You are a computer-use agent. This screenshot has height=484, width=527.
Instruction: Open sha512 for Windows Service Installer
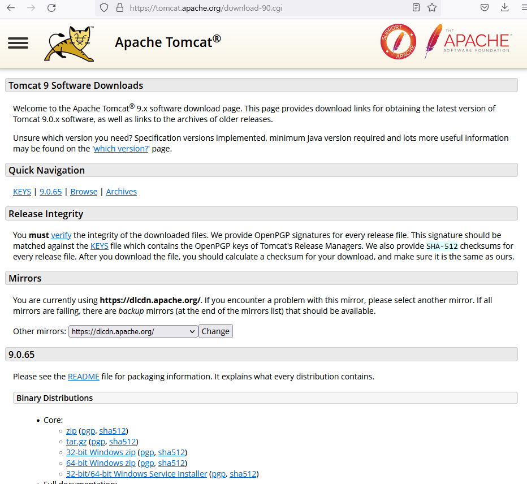tap(243, 474)
